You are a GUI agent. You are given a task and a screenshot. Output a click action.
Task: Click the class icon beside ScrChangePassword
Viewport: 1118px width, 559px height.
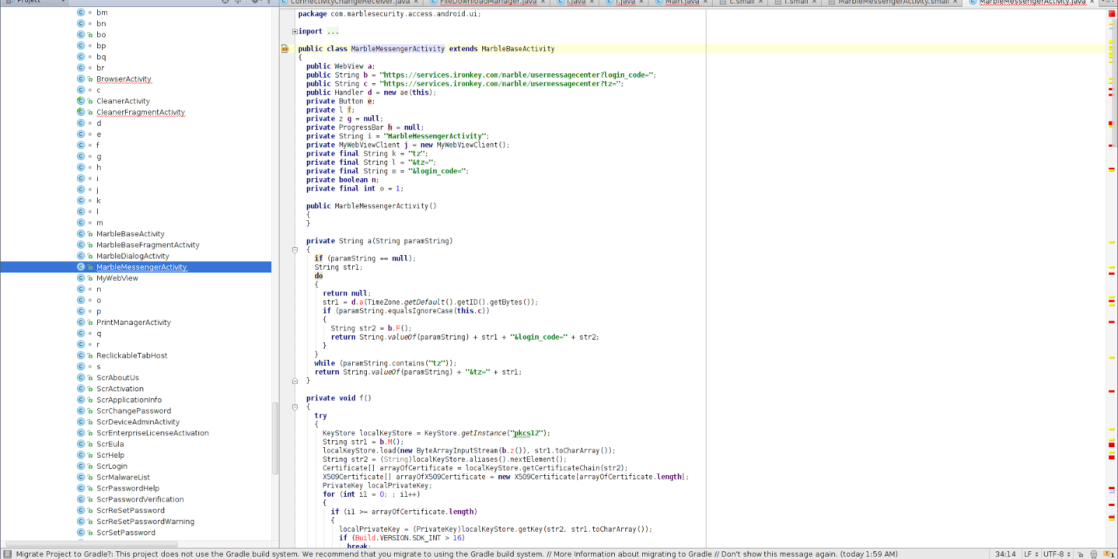tap(80, 411)
